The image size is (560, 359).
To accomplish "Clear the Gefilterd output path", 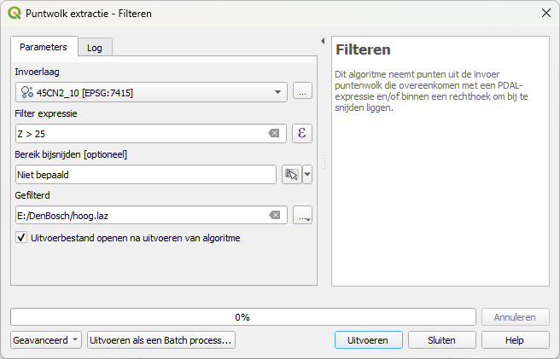I will click(274, 215).
